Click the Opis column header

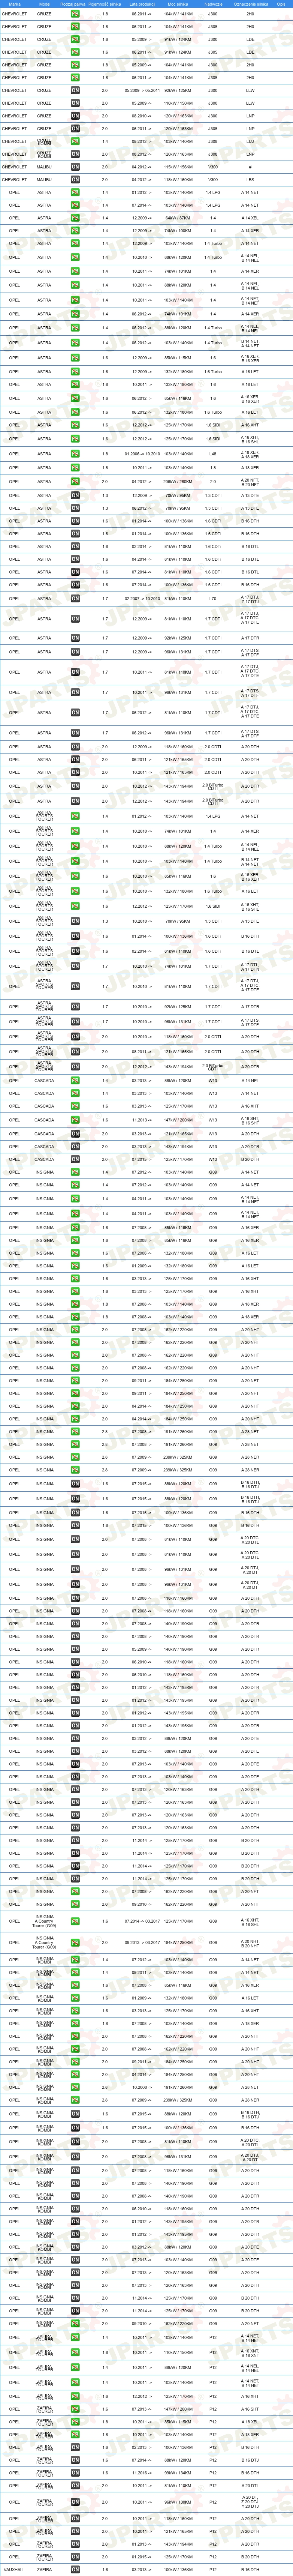pyautogui.click(x=281, y=4)
